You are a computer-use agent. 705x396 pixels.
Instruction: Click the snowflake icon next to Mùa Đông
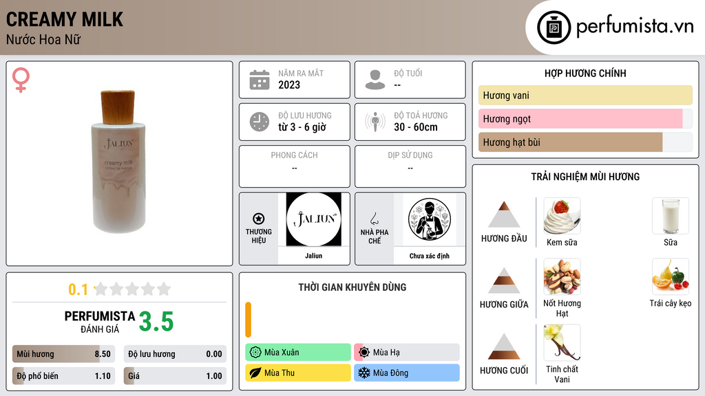[364, 373]
